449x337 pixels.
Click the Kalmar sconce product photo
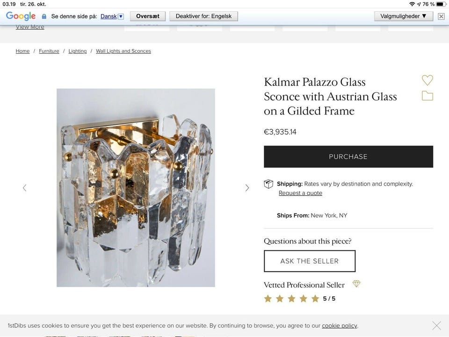tap(136, 188)
